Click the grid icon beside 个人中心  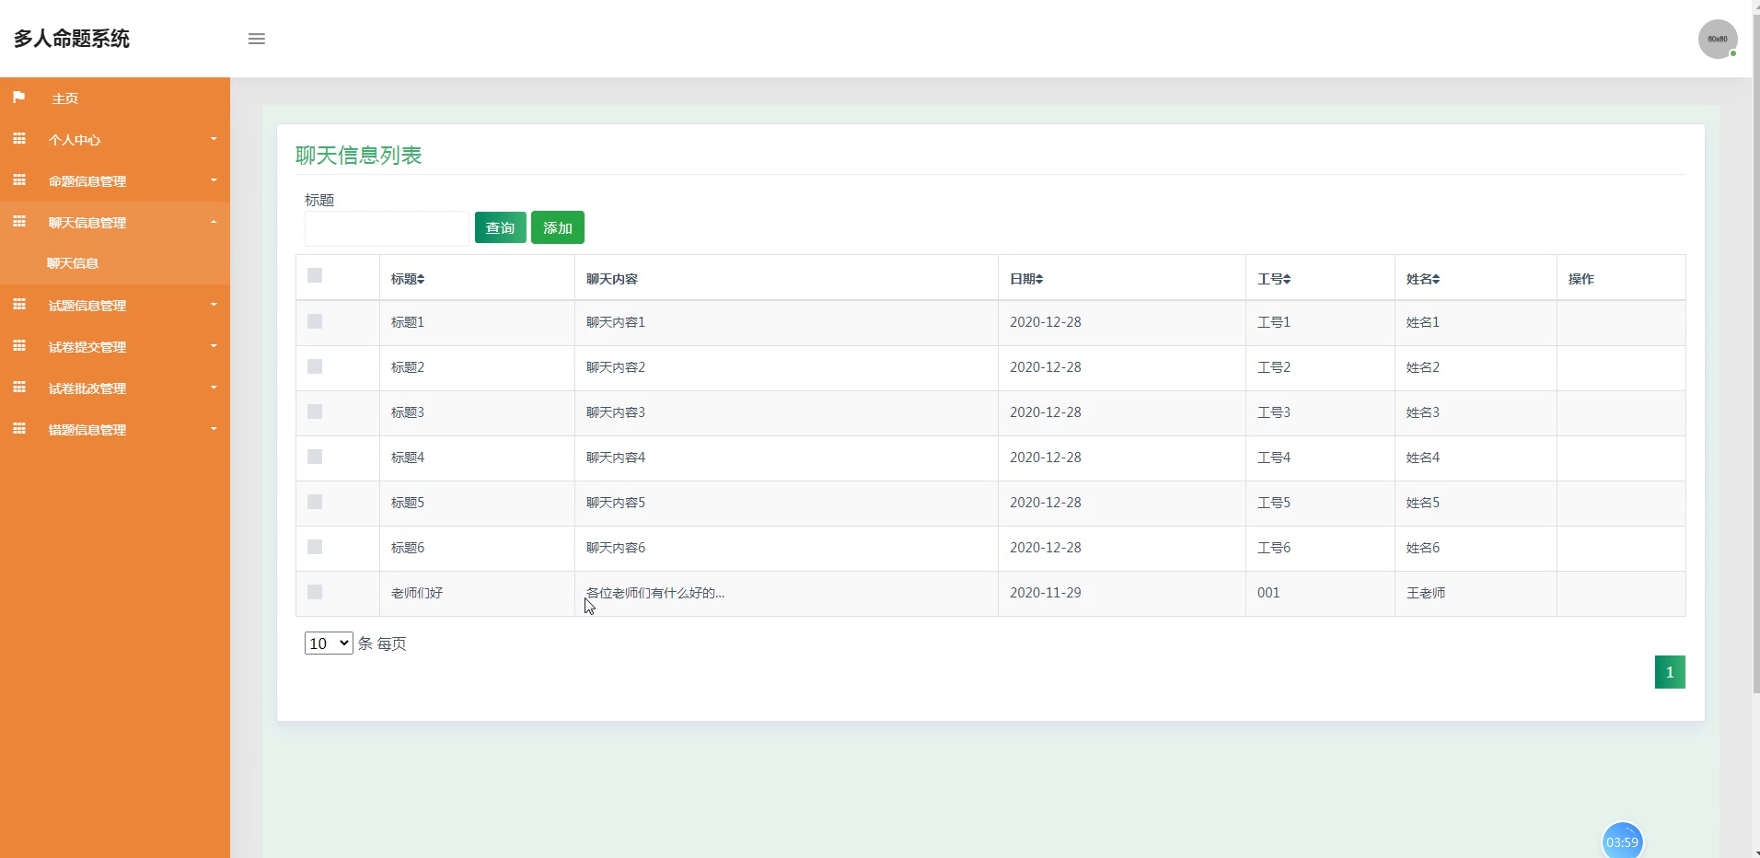(18, 139)
